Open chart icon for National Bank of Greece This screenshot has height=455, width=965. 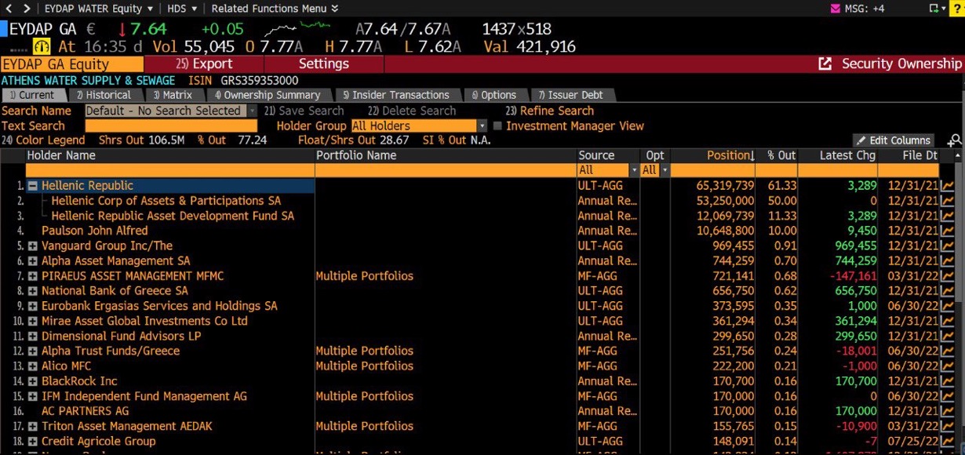pyautogui.click(x=948, y=291)
